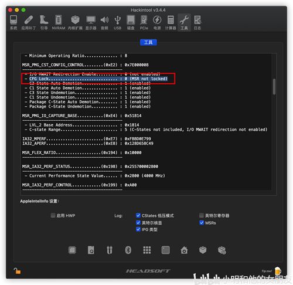Open the USB toolbar section

click(x=117, y=22)
